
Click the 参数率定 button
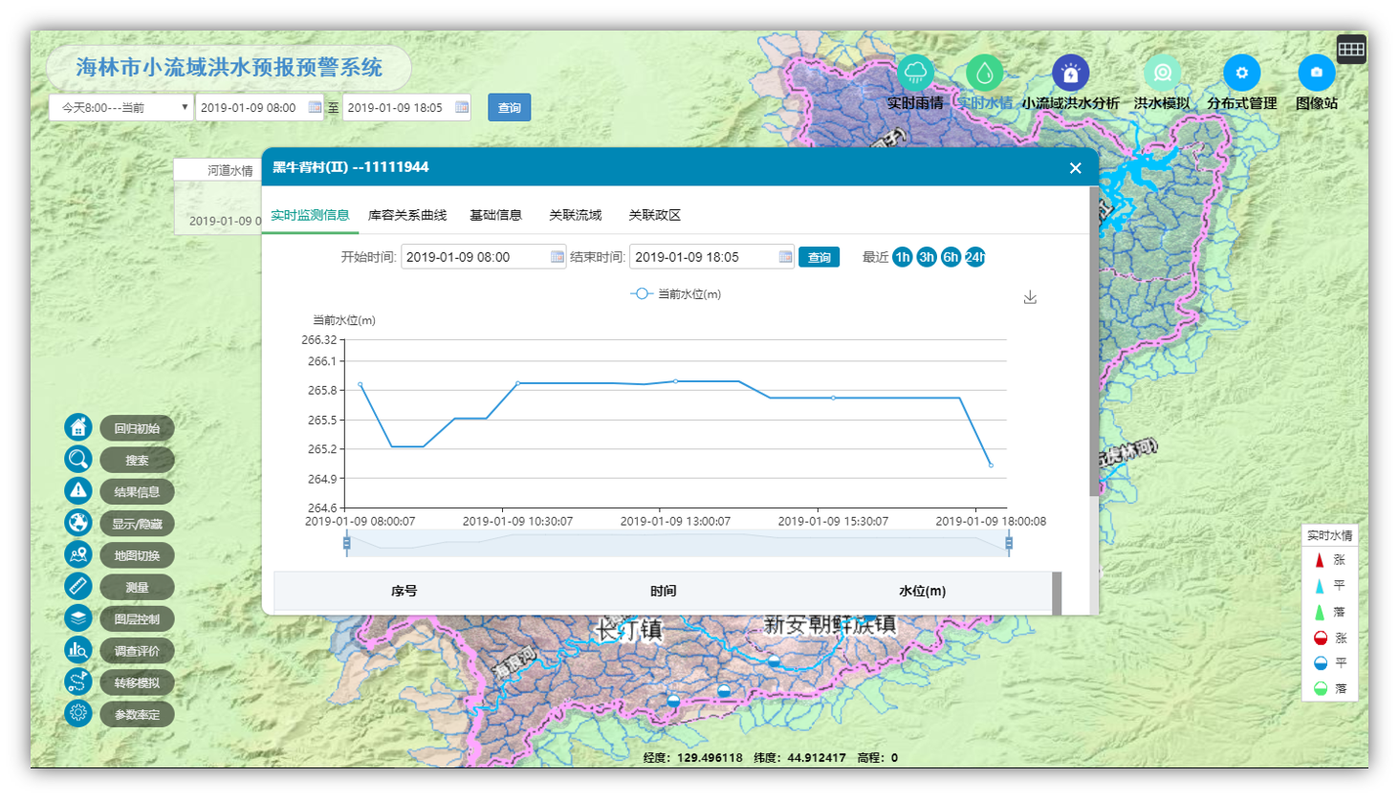click(137, 714)
